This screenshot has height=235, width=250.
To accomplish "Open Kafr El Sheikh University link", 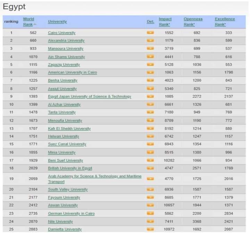I will [x=69, y=129].
